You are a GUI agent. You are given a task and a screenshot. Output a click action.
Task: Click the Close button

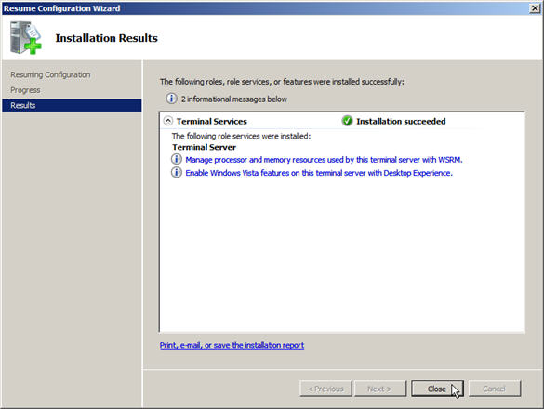pos(437,389)
